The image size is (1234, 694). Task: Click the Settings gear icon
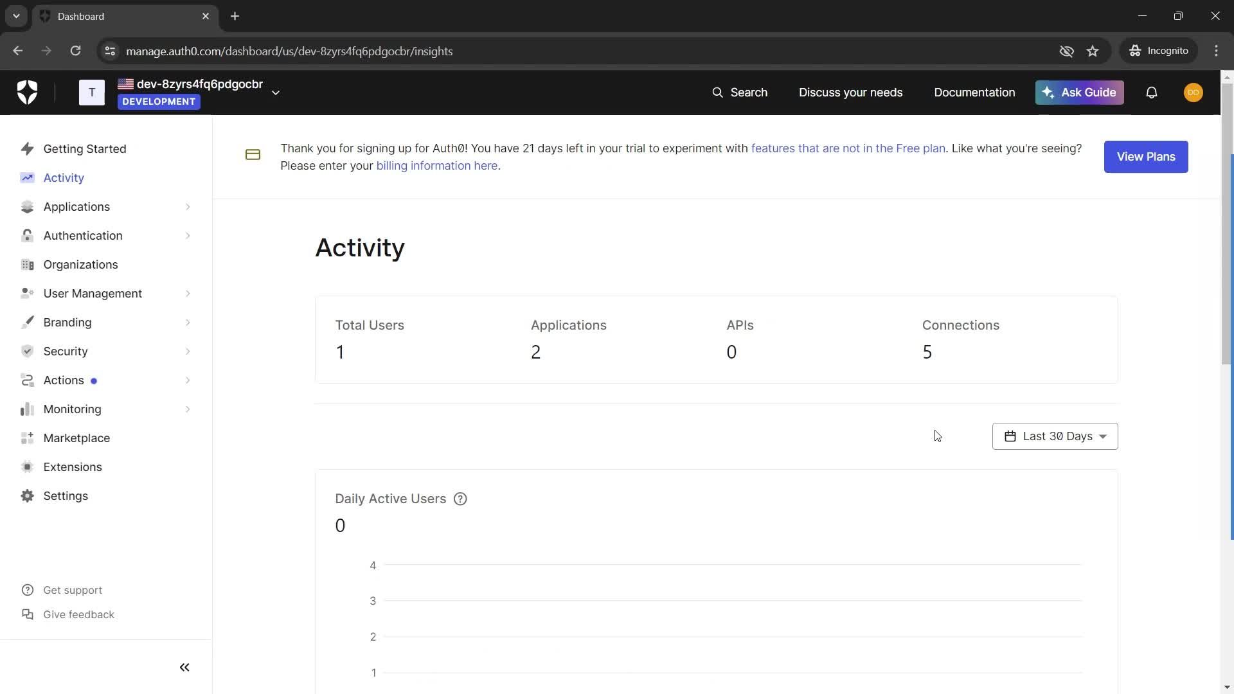pyautogui.click(x=27, y=495)
